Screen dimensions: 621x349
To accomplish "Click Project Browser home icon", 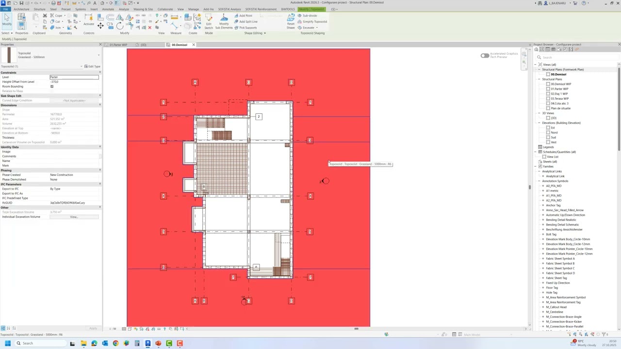I will (x=536, y=49).
